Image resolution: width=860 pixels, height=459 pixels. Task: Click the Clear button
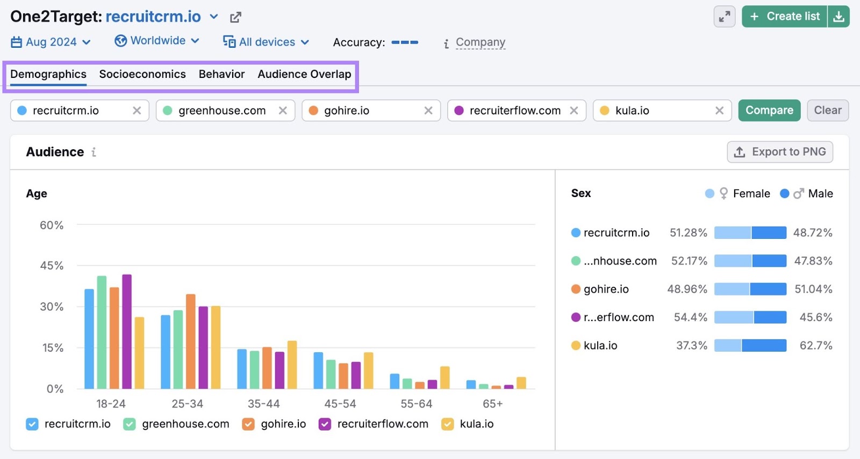(x=828, y=111)
